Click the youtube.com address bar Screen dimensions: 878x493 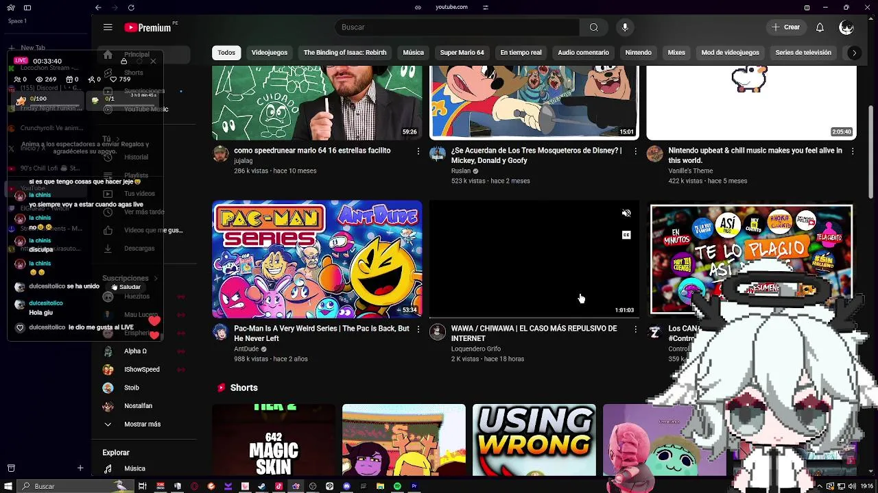pos(451,7)
